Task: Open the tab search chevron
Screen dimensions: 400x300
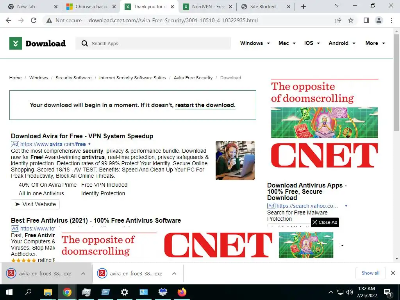Action: click(x=337, y=5)
